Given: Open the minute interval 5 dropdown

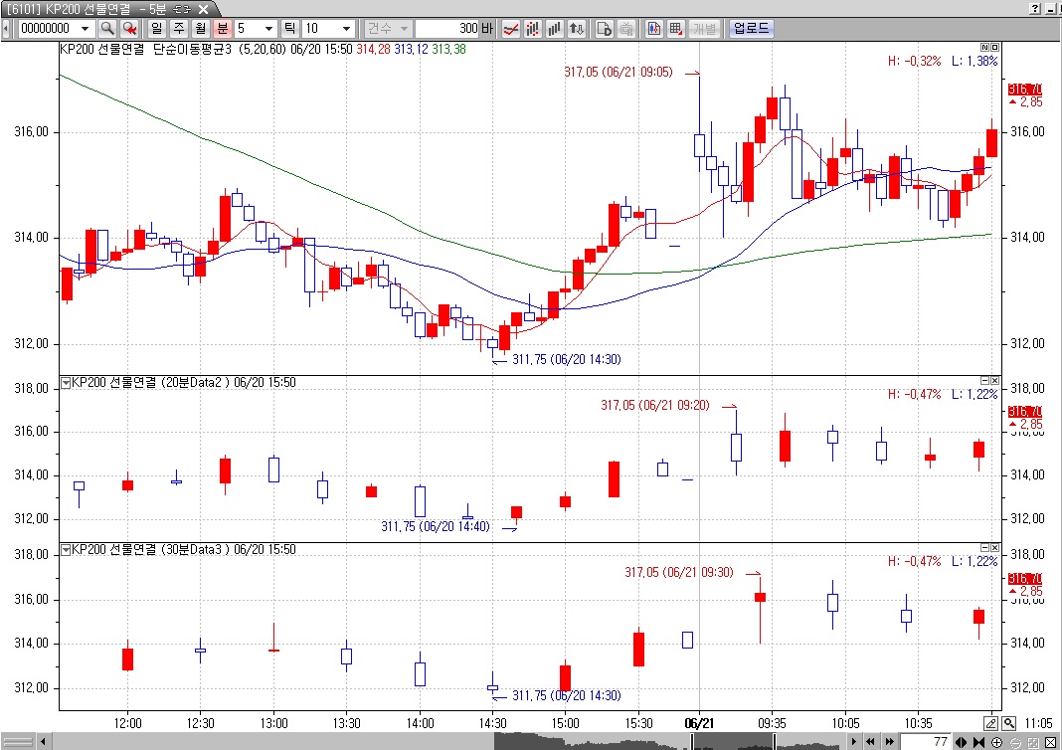Looking at the screenshot, I should click(x=270, y=29).
